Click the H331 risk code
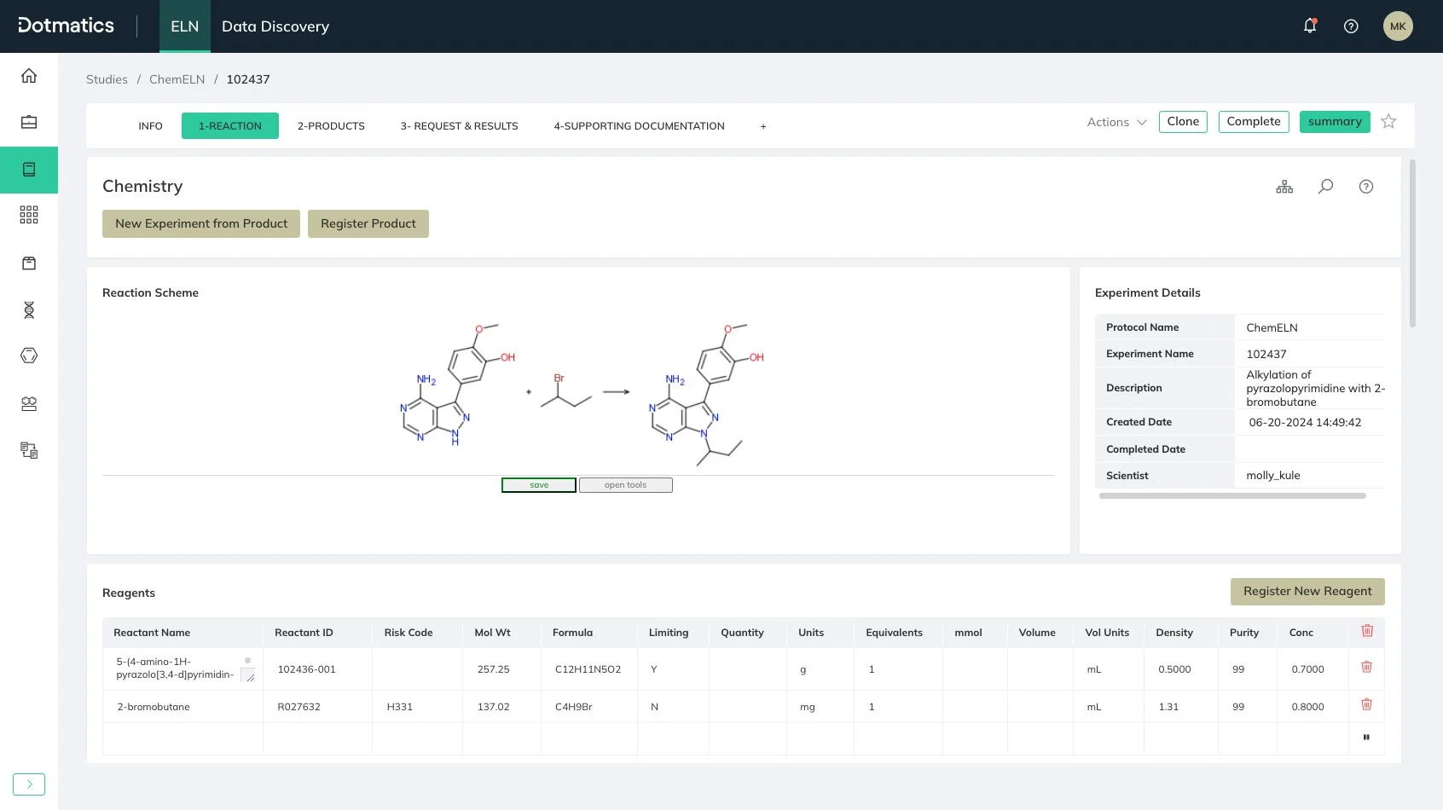 coord(399,707)
